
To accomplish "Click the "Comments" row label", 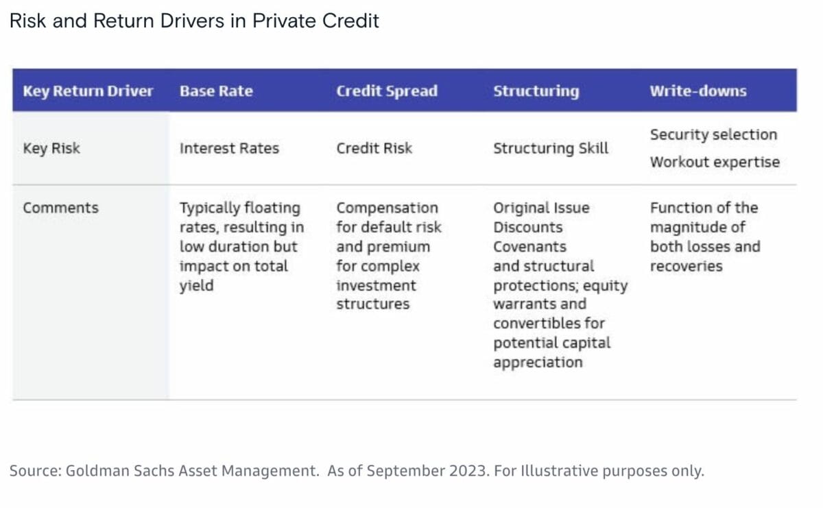I will pyautogui.click(x=60, y=208).
